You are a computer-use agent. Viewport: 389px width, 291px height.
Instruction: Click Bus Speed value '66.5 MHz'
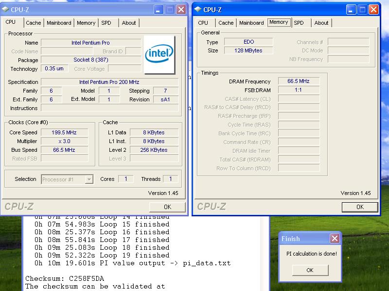(64, 150)
